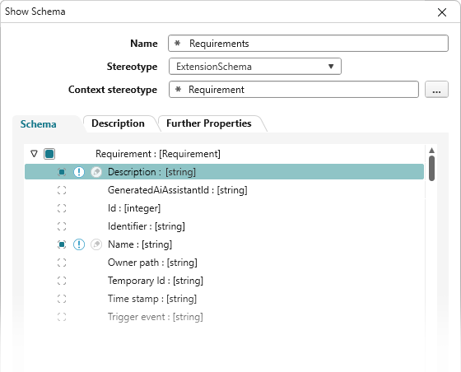This screenshot has width=461, height=372.
Task: Select the Time stamp : [string] row
Action: [224, 299]
